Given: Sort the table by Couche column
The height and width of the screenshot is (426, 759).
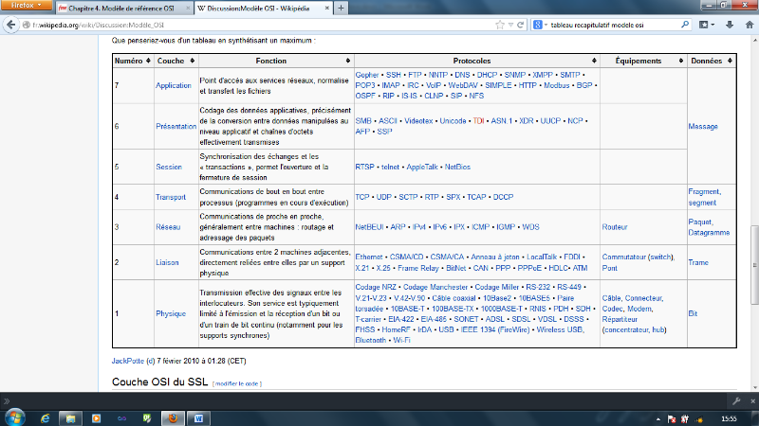Looking at the screenshot, I should [193, 61].
